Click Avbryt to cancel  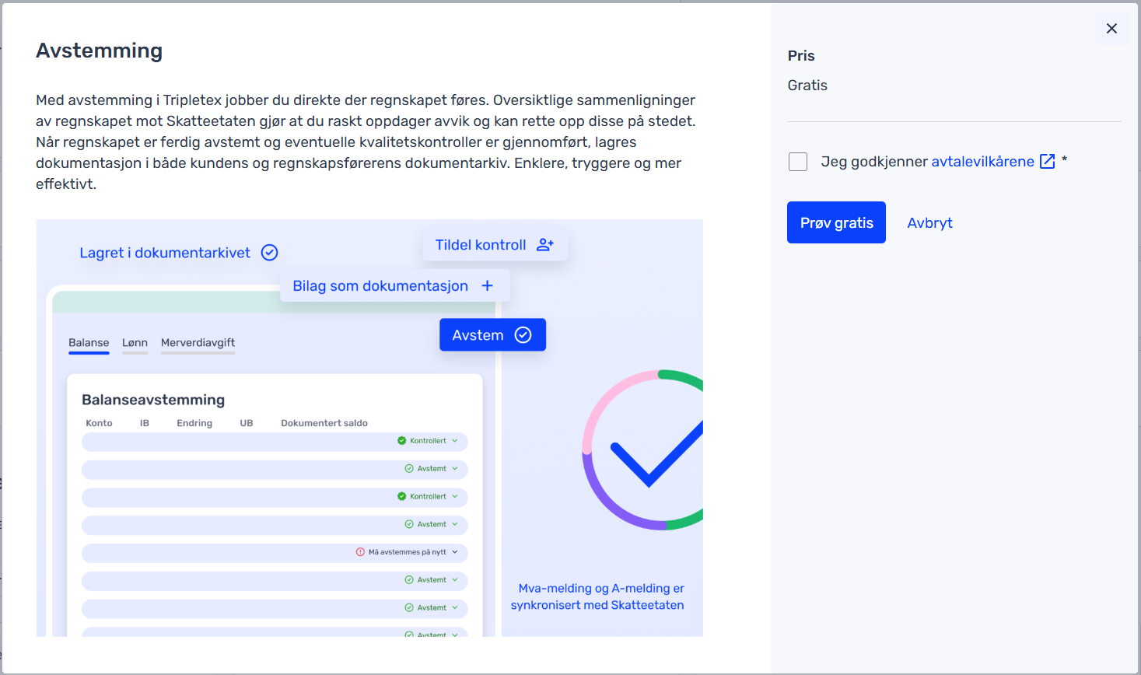(929, 223)
